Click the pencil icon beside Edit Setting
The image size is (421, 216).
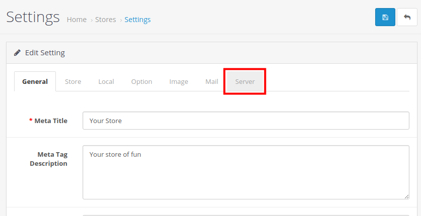pyautogui.click(x=17, y=53)
